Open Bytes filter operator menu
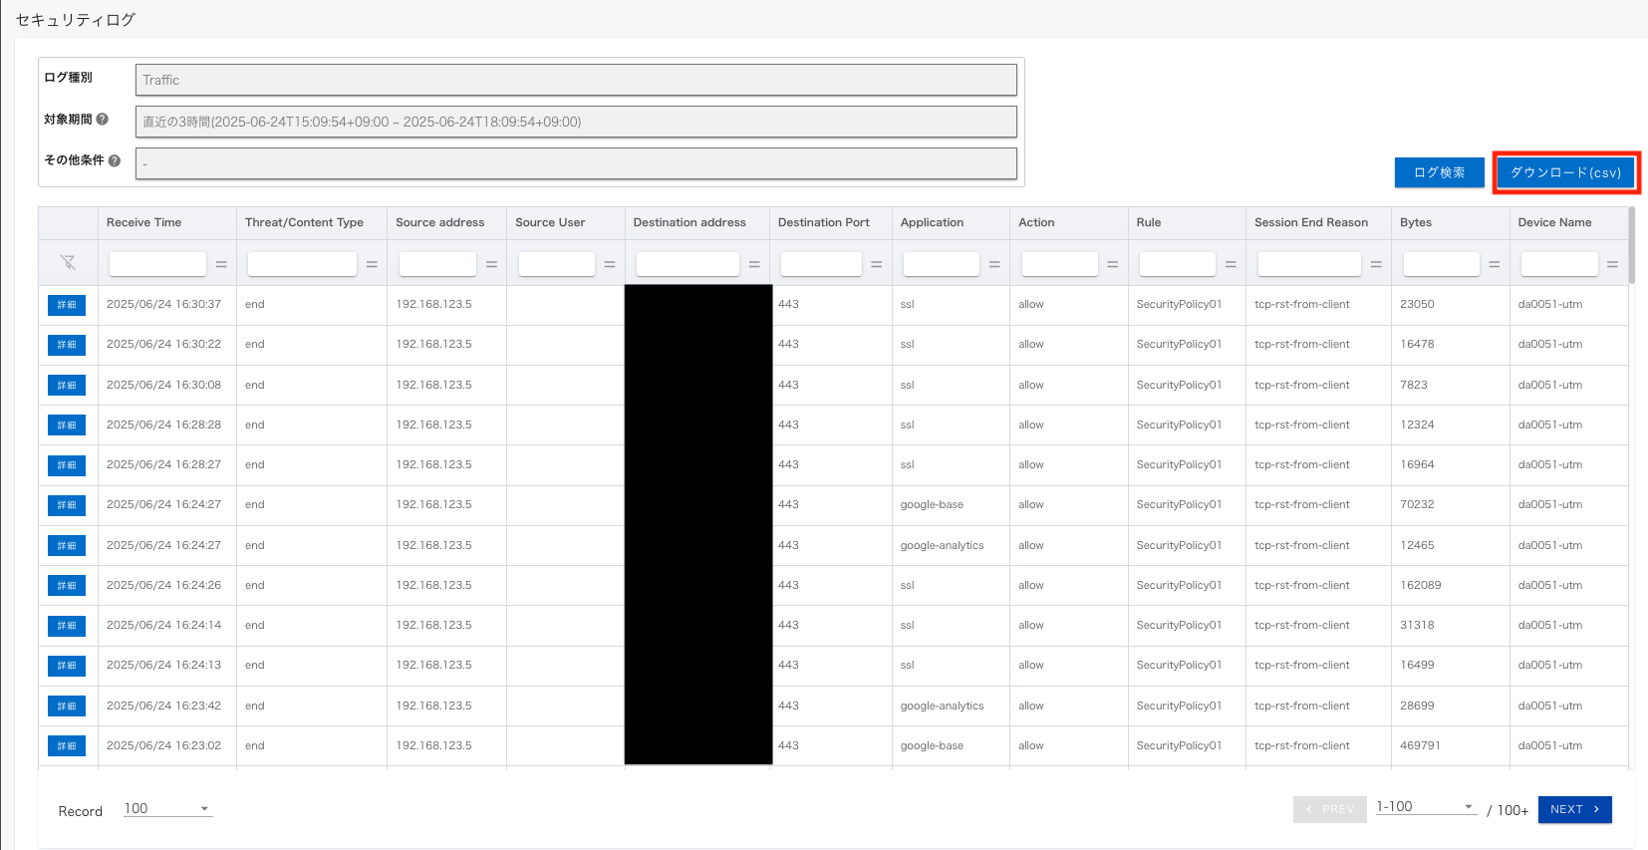This screenshot has height=850, width=1648. click(1495, 264)
